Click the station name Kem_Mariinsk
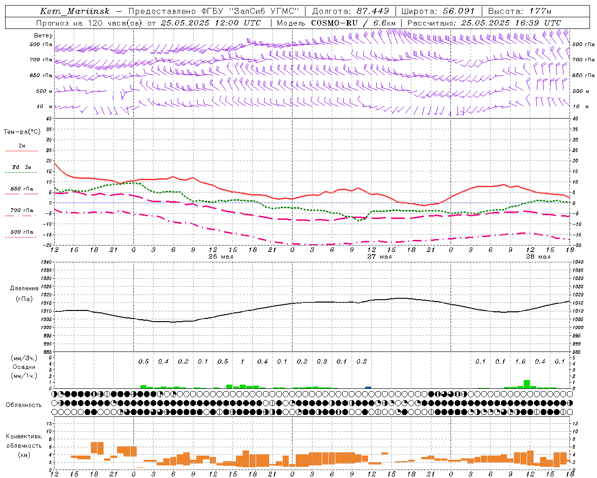The height and width of the screenshot is (478, 597). [75, 11]
